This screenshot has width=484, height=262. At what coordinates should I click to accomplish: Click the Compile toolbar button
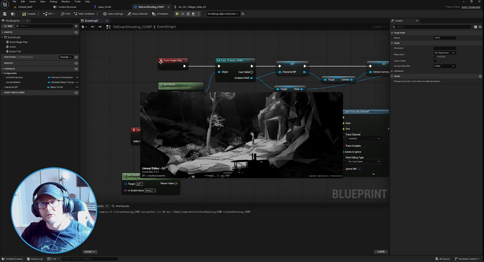point(29,14)
